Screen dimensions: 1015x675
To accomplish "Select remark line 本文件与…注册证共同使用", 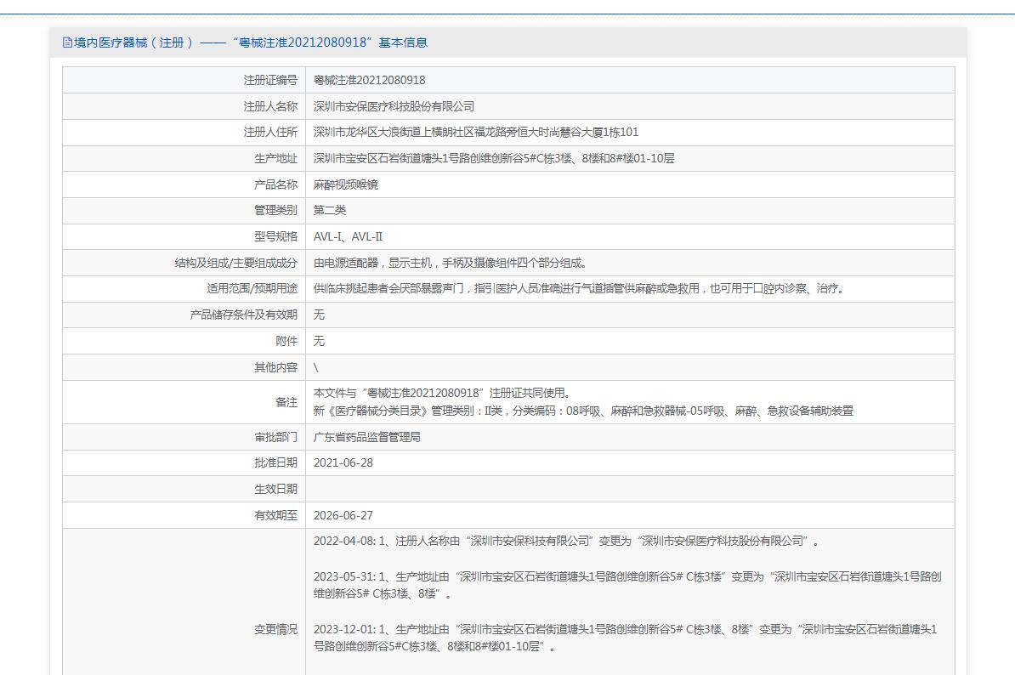I will (442, 394).
